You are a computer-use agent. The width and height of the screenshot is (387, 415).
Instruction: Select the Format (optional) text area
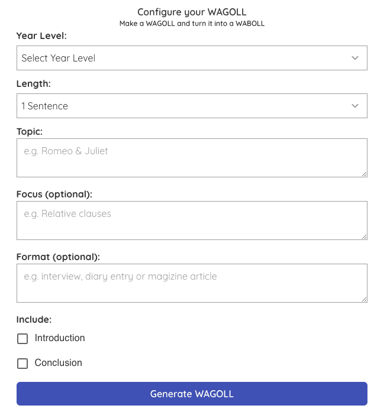(192, 283)
